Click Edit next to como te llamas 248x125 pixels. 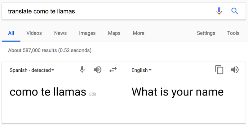92,94
